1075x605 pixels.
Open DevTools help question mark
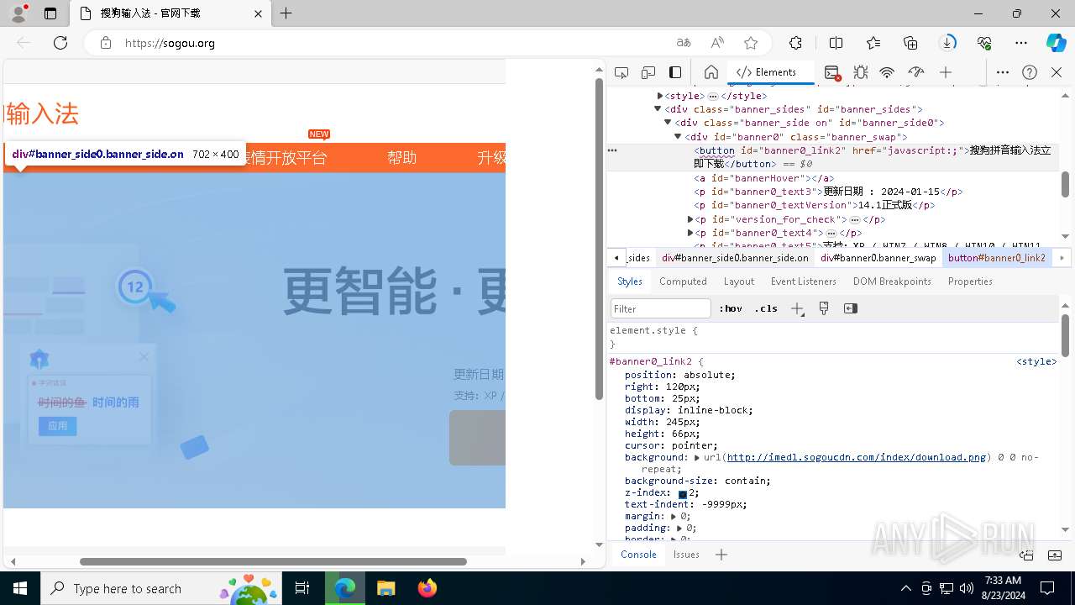(1030, 72)
